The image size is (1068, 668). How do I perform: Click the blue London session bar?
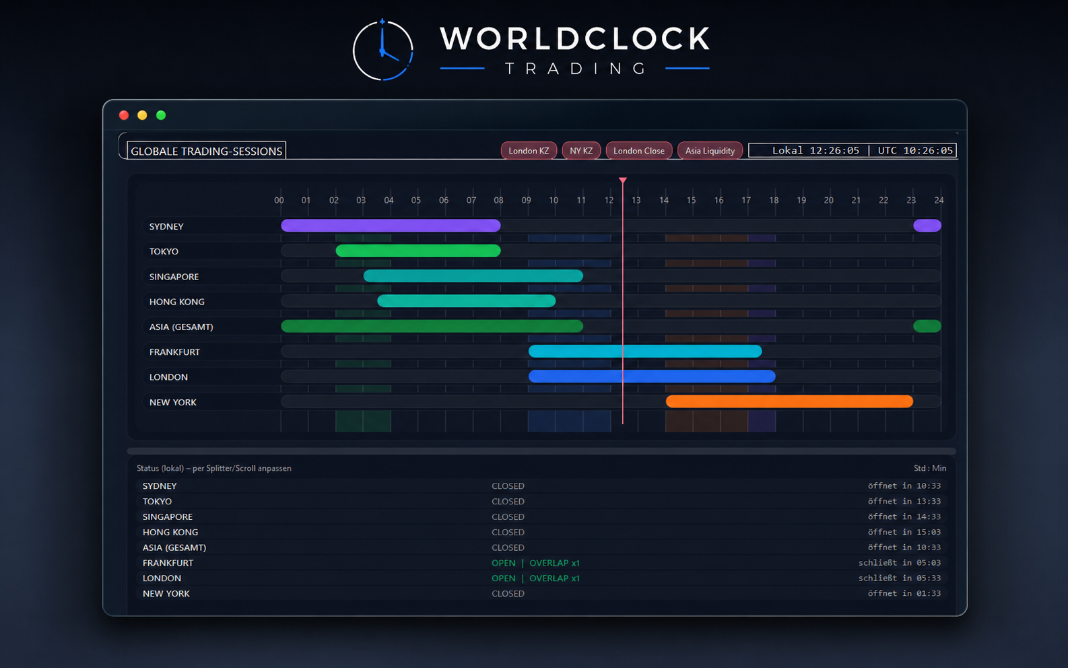[652, 376]
